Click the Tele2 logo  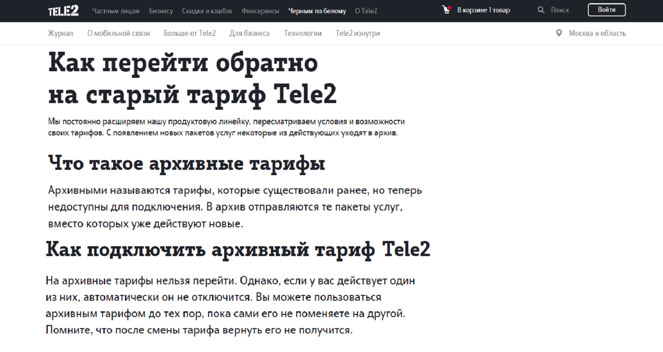(63, 11)
